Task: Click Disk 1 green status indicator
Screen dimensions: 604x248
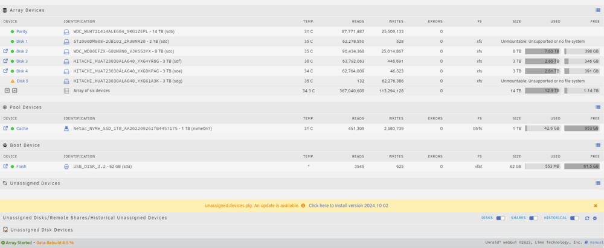Action: click(12, 41)
